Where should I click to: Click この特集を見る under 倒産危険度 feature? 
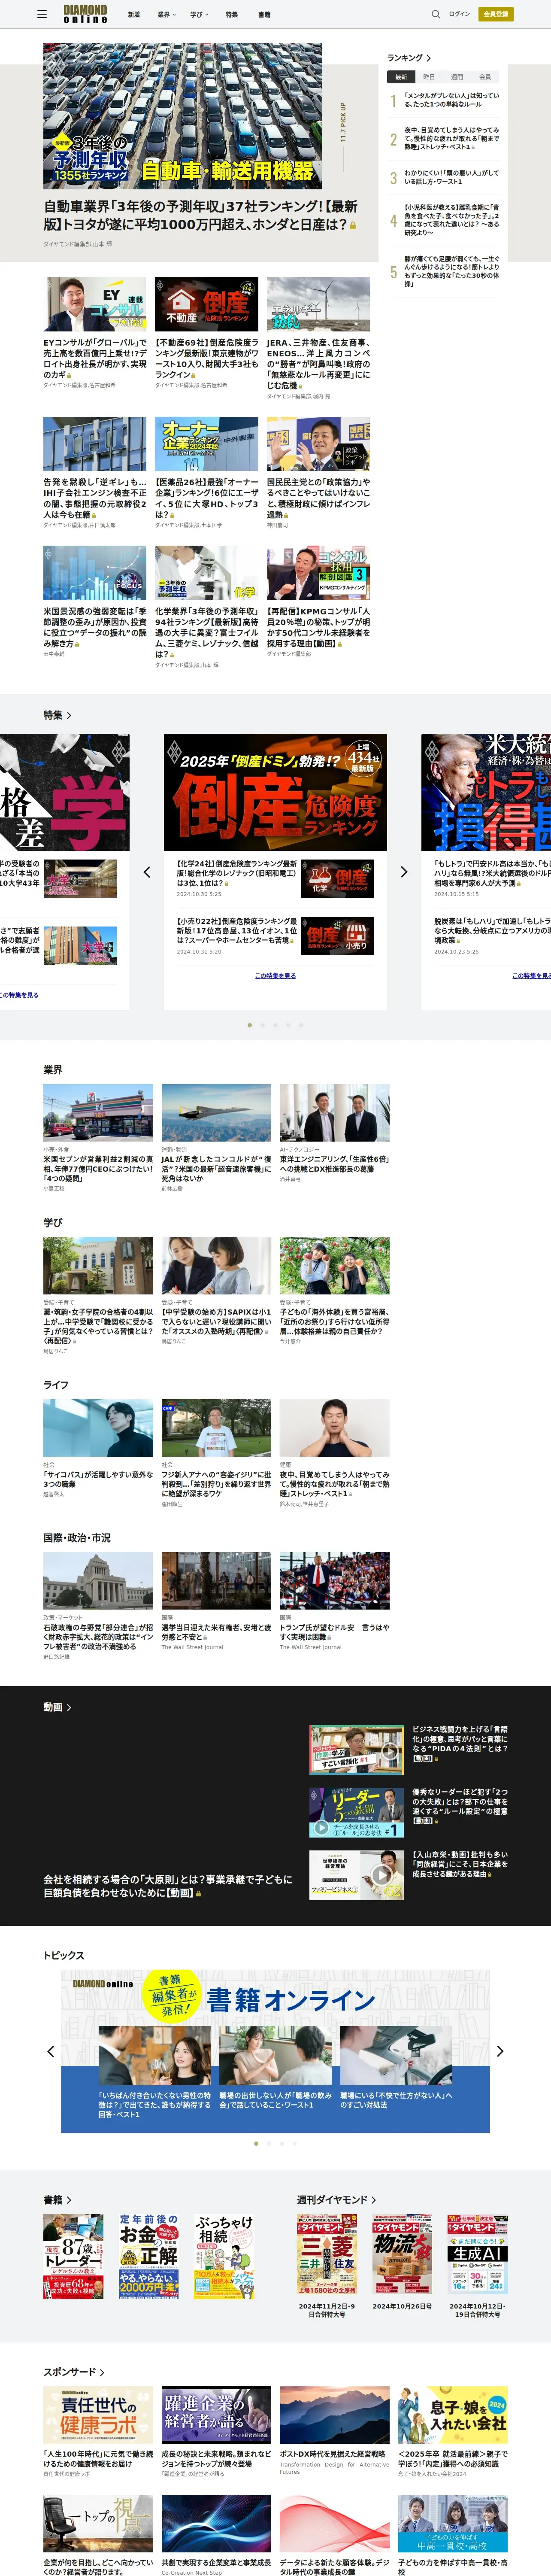275,975
